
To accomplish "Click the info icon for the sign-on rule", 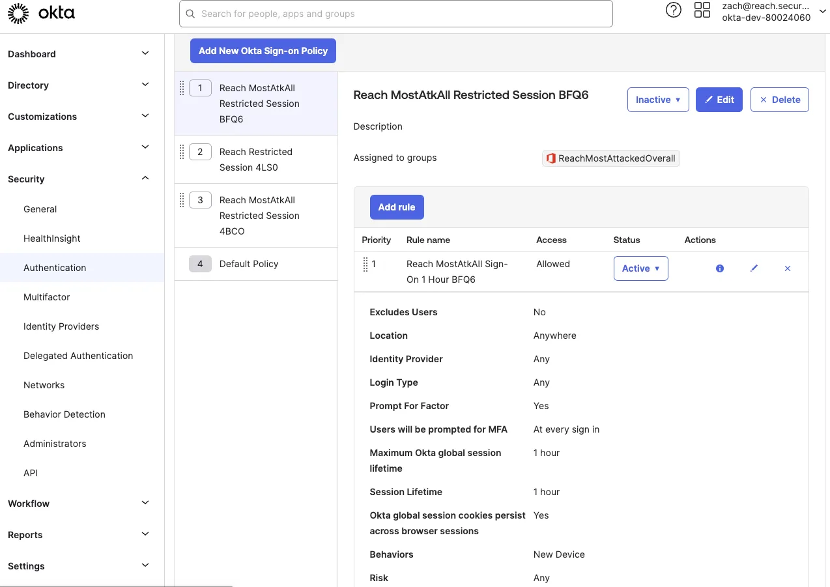I will click(719, 268).
